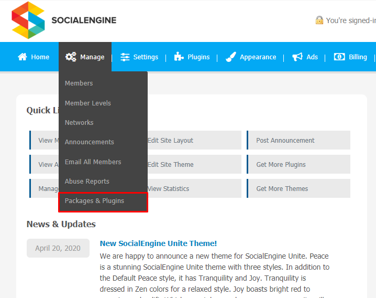Screen dimensions: 376x298
Task: Click the Plugins puzzle piece icon
Action: (x=179, y=57)
